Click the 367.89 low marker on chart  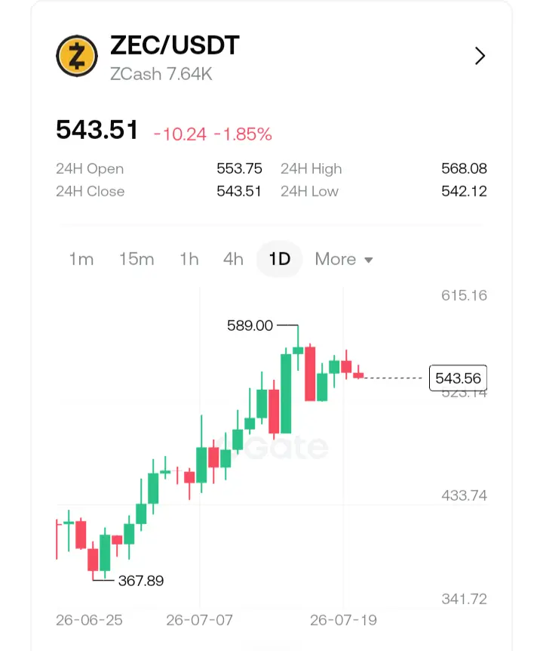tap(141, 581)
